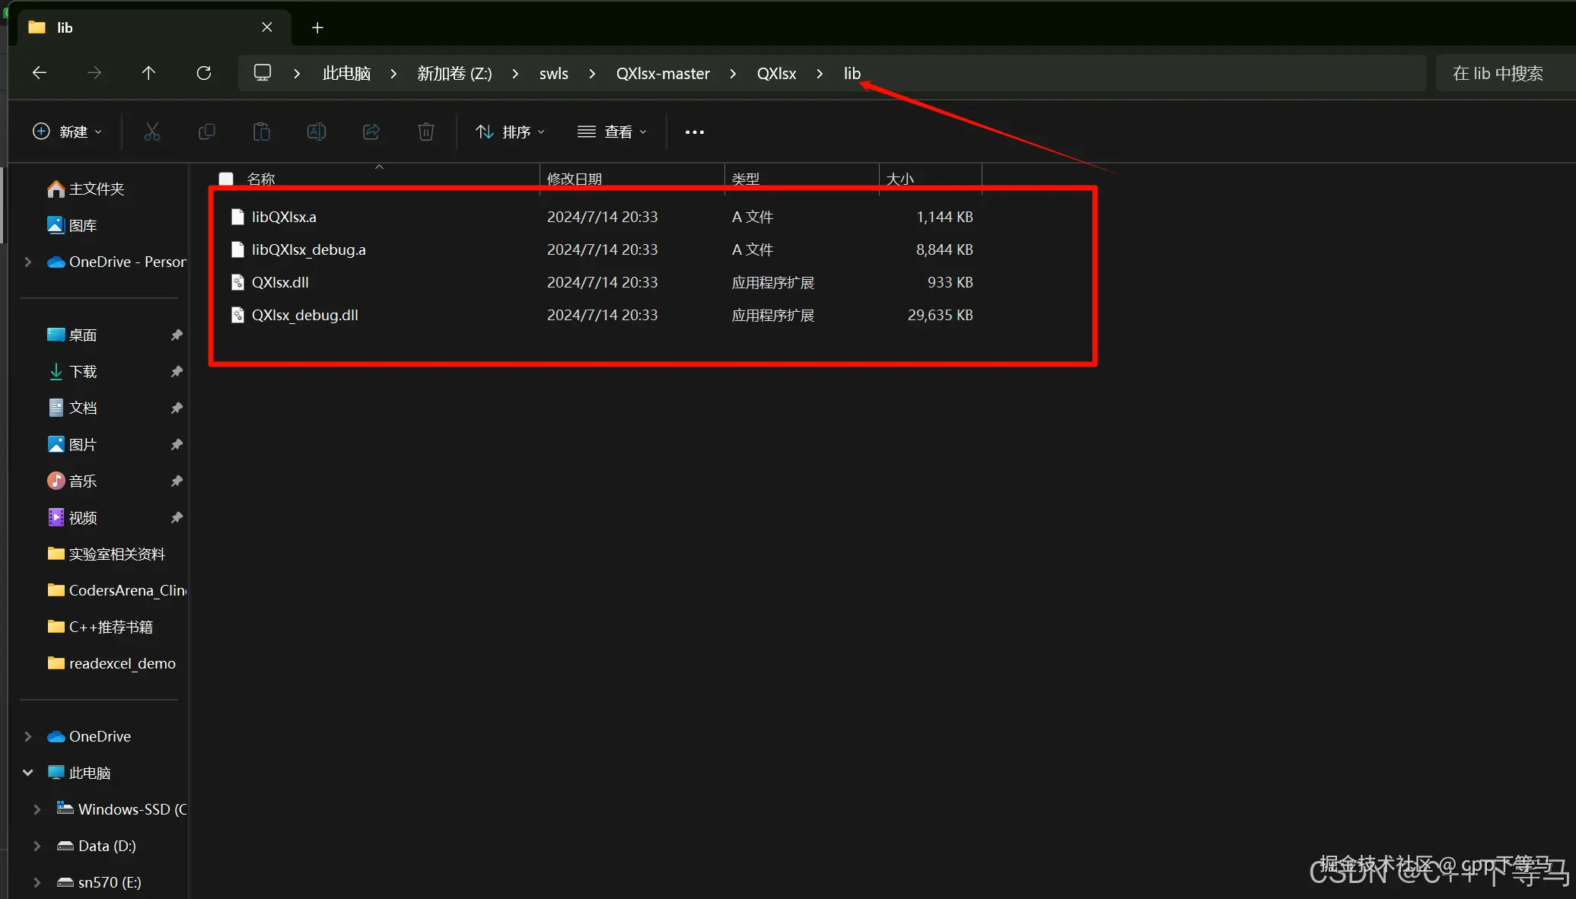Open a new tab with plus button
The image size is (1576, 899).
tap(317, 27)
